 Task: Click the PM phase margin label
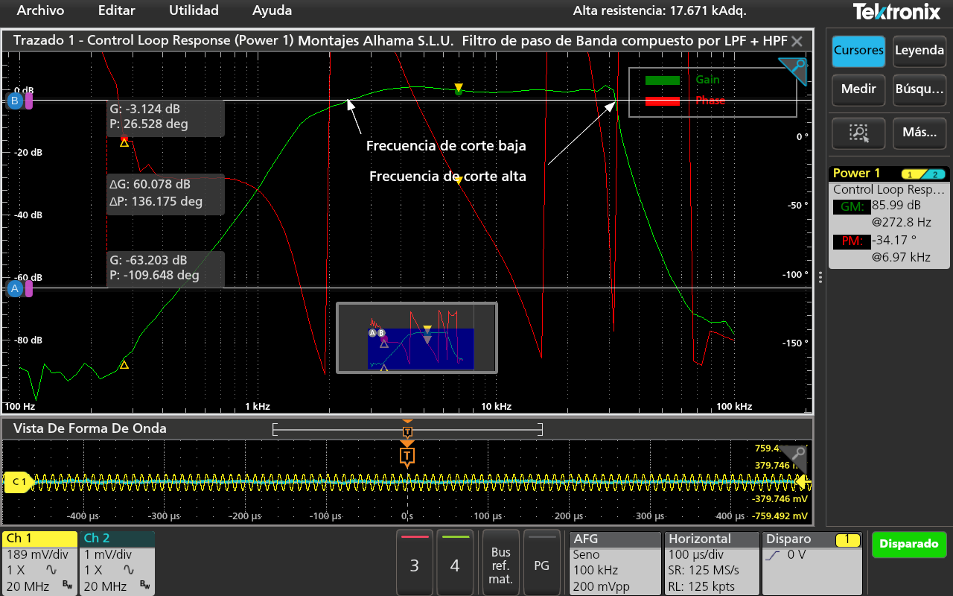[x=851, y=241]
